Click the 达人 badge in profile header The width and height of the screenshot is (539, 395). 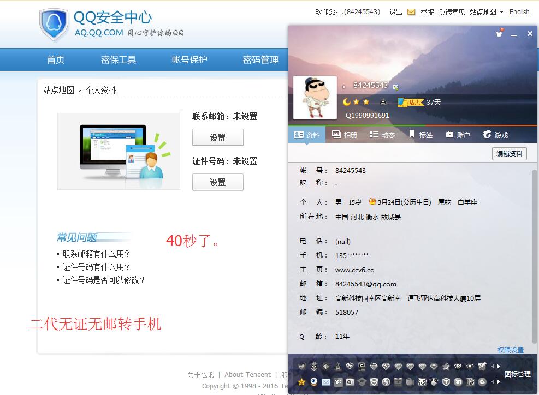pyautogui.click(x=411, y=102)
